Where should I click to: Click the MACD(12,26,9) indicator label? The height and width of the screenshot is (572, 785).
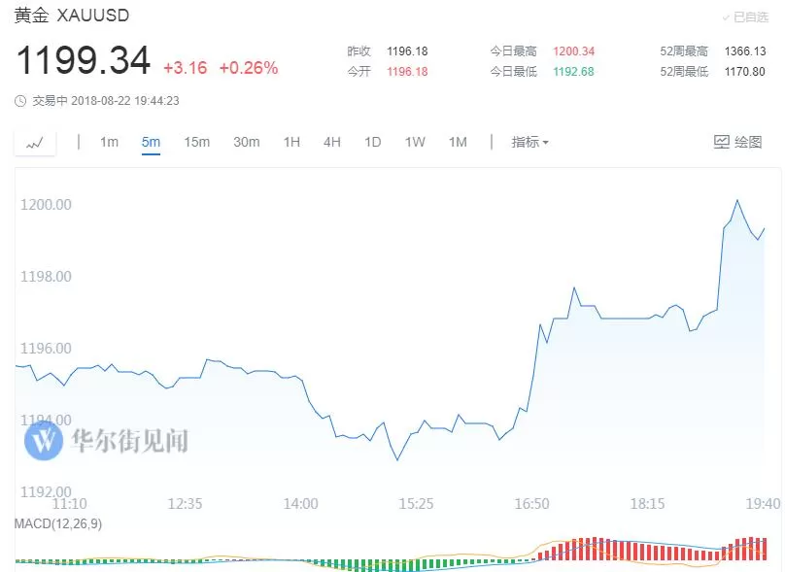(x=58, y=524)
